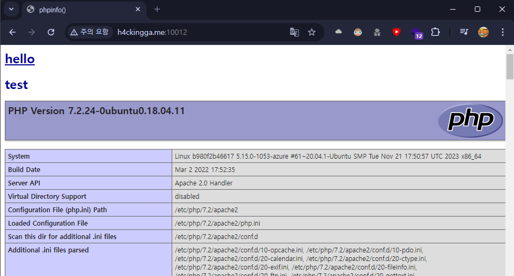Open the Chrome profile avatar
The image size is (514, 276).
[483, 32]
